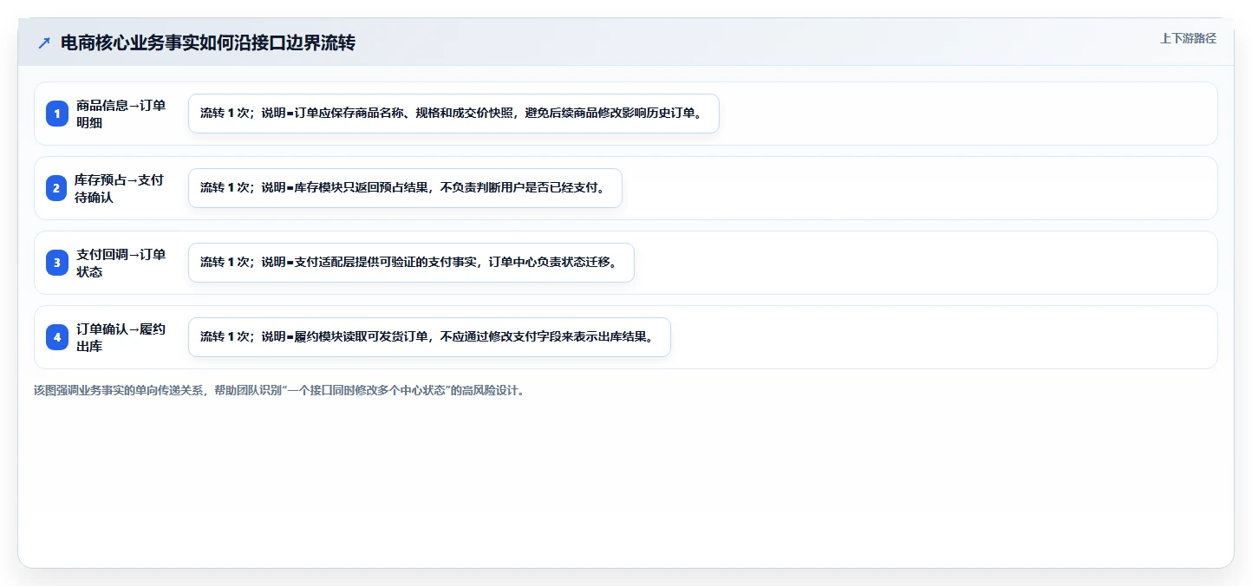Click the description about 库存模块只返回预占结果

(405, 188)
